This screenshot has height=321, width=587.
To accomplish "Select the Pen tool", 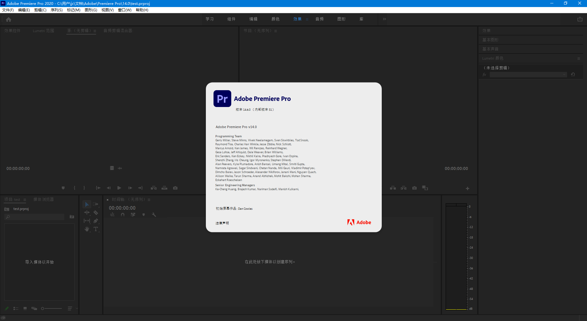I will [x=96, y=221].
